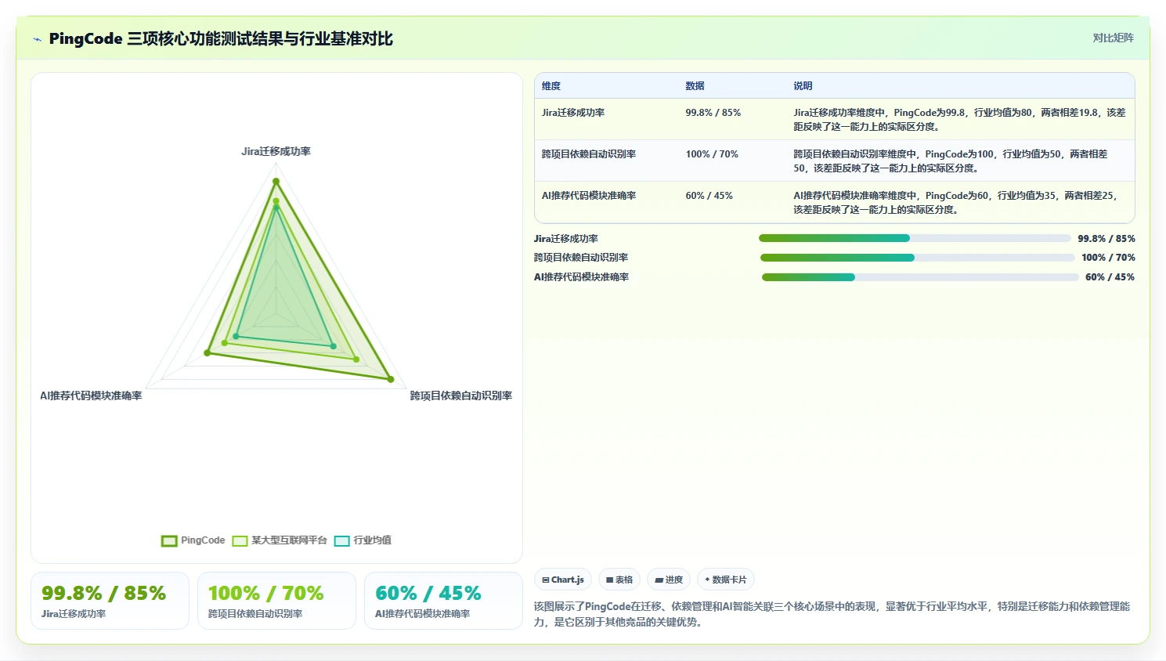Click table cell AI推荐代码模块准确率

point(589,196)
